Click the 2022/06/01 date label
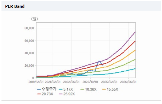This screenshot has width=162, height=104. click(x=71, y=82)
